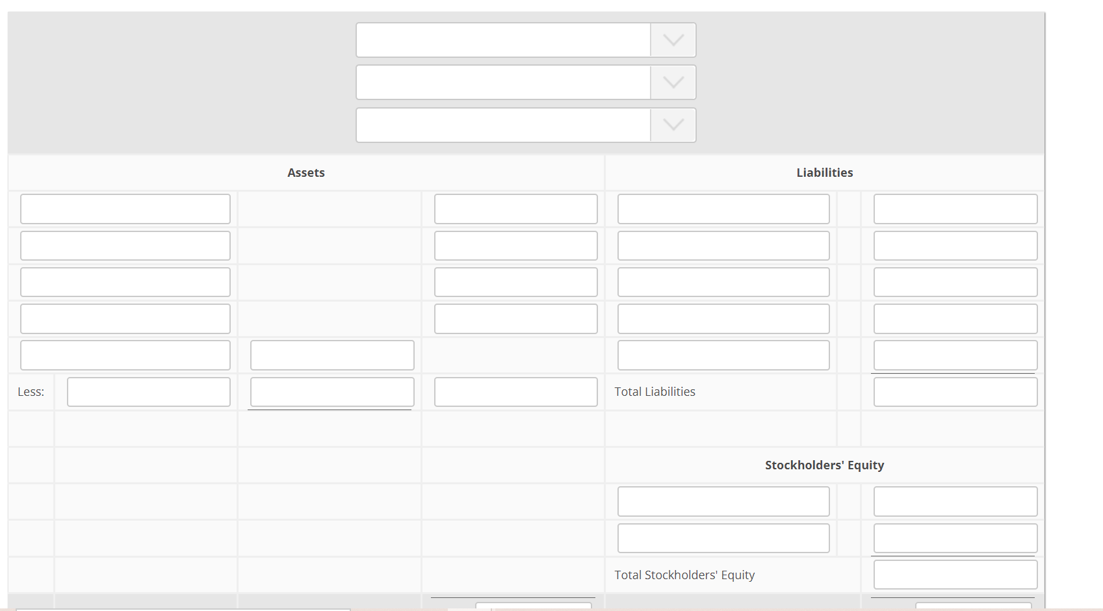Open the third header dropdown arrow
This screenshot has width=1103, height=611.
pos(673,125)
